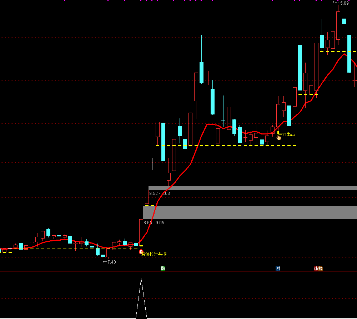
Task: Click the small yellow block beside 主力出击
Action: [278, 132]
